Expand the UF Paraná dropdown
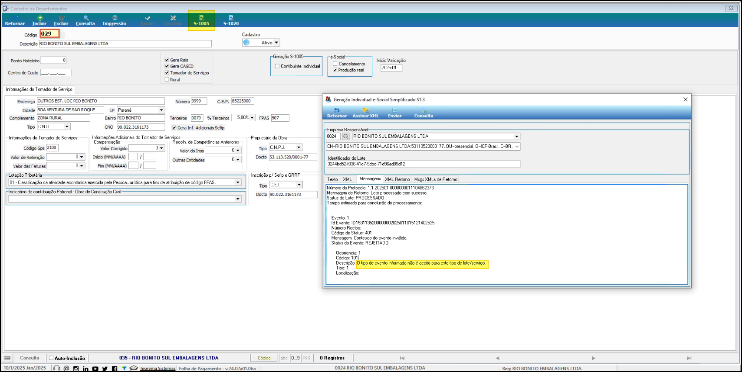 [x=161, y=110]
